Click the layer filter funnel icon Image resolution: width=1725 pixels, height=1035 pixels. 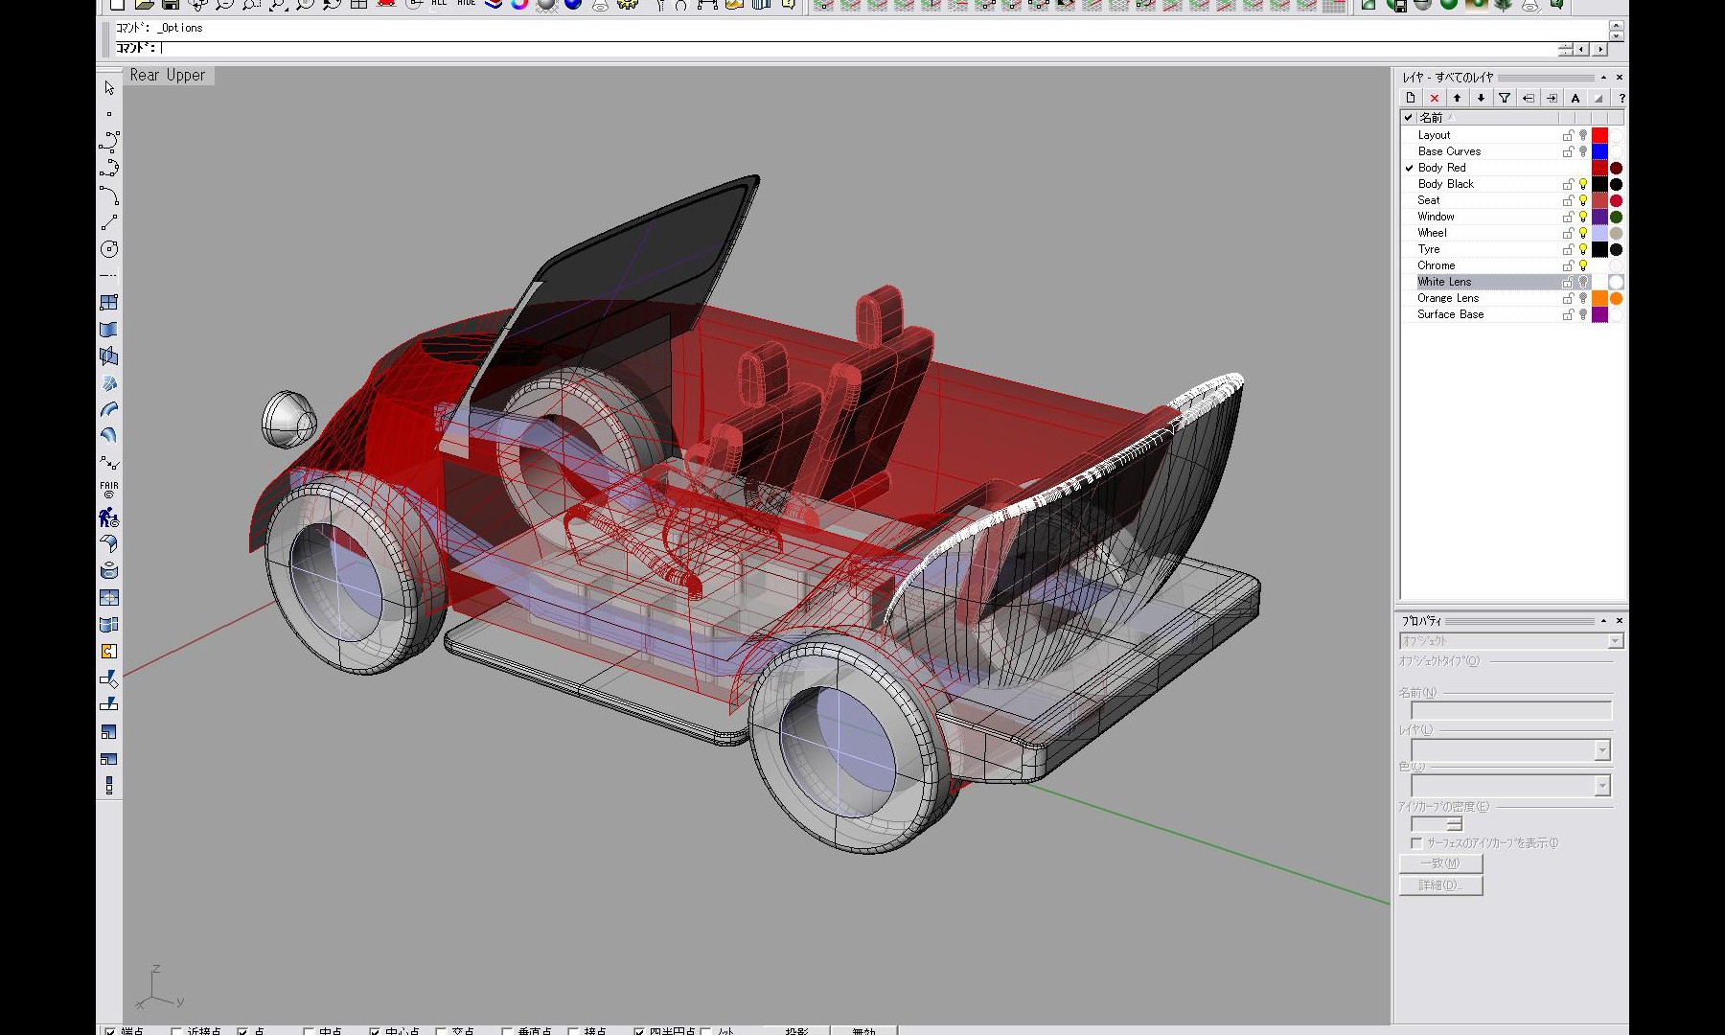(x=1505, y=98)
